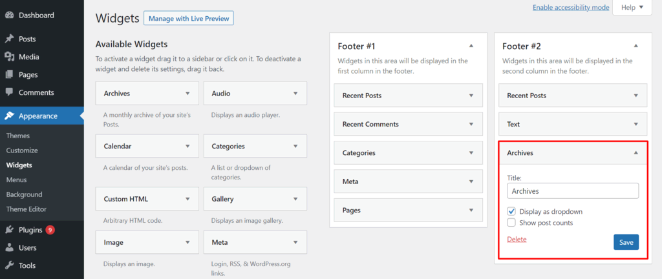
Task: Expand Recent Comments widget in Footer #1
Action: coord(471,124)
